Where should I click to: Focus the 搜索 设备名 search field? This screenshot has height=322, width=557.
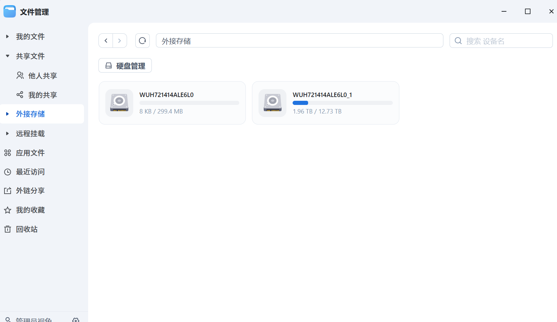pyautogui.click(x=501, y=41)
